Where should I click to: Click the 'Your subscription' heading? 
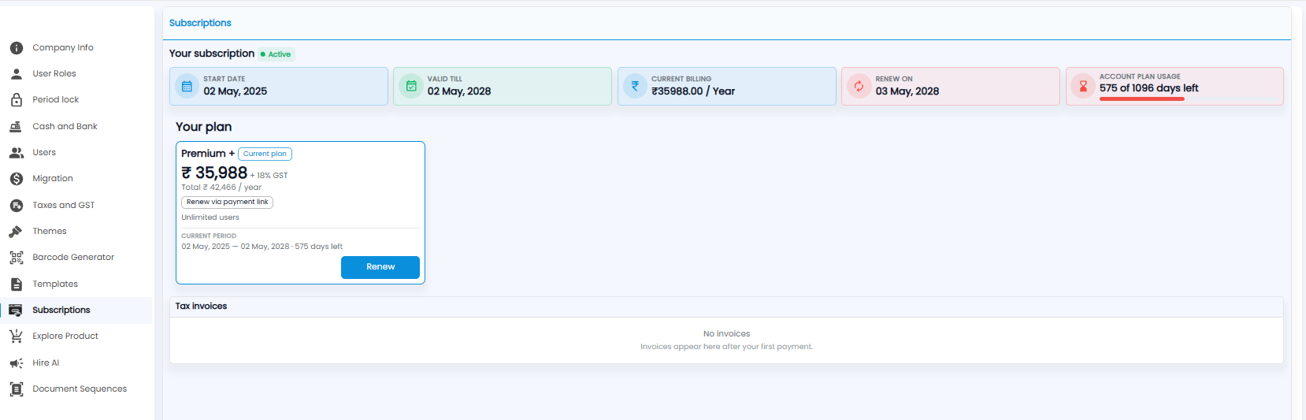[212, 54]
